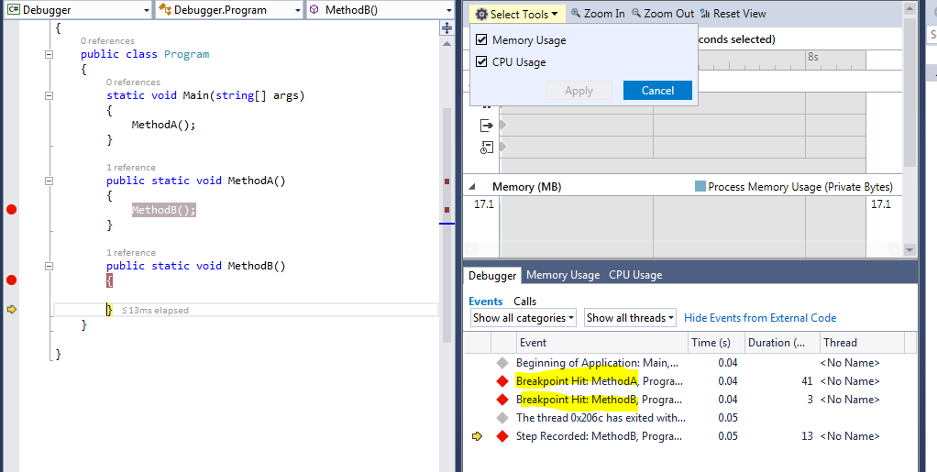
Task: Collapse the MethodB outline
Action: [x=50, y=266]
